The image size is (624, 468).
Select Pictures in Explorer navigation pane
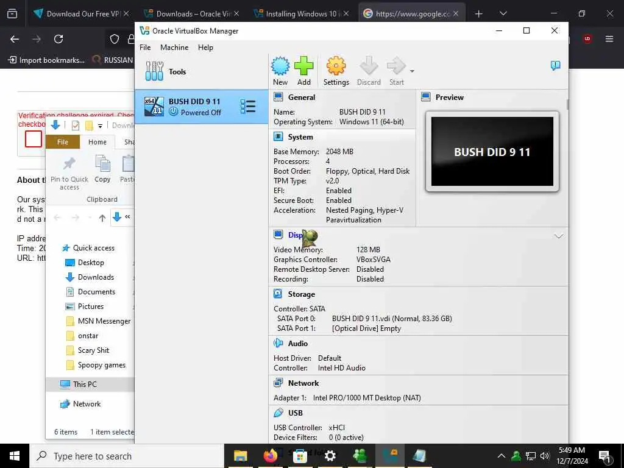[x=84, y=307]
